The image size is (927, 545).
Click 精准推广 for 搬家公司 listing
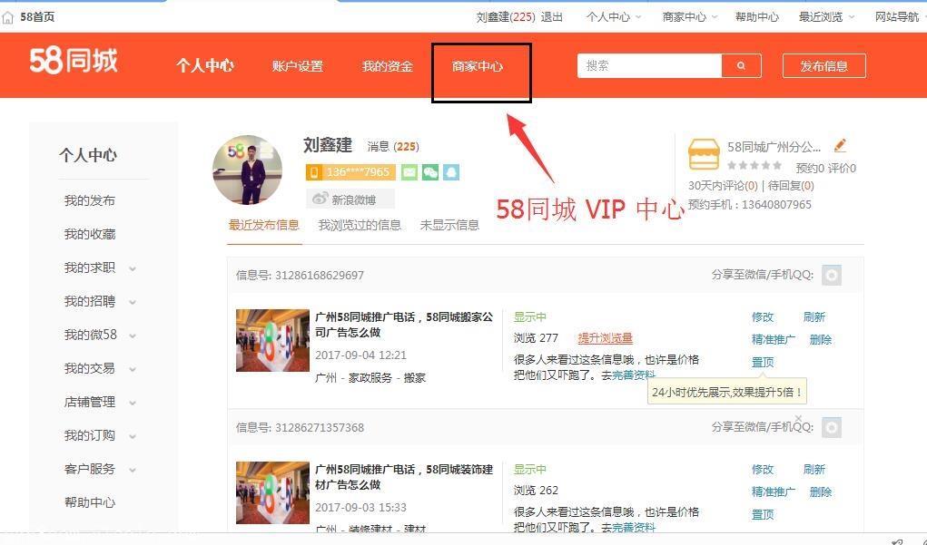774,339
